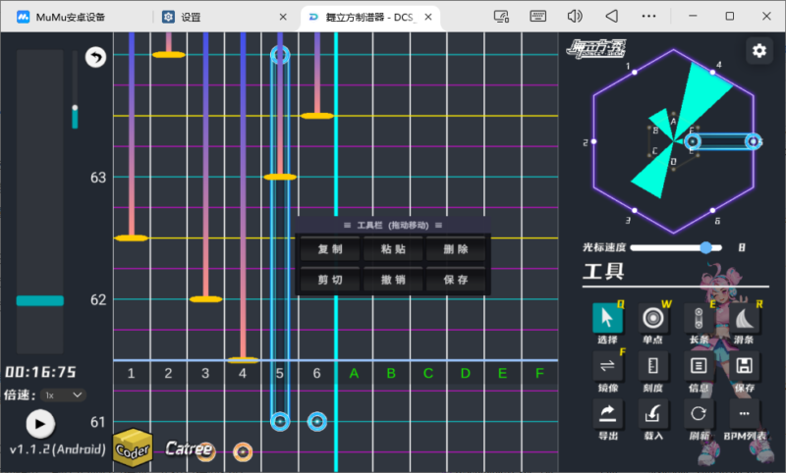
Task: Select hold note end in lane 3 at beat 62
Action: click(205, 299)
